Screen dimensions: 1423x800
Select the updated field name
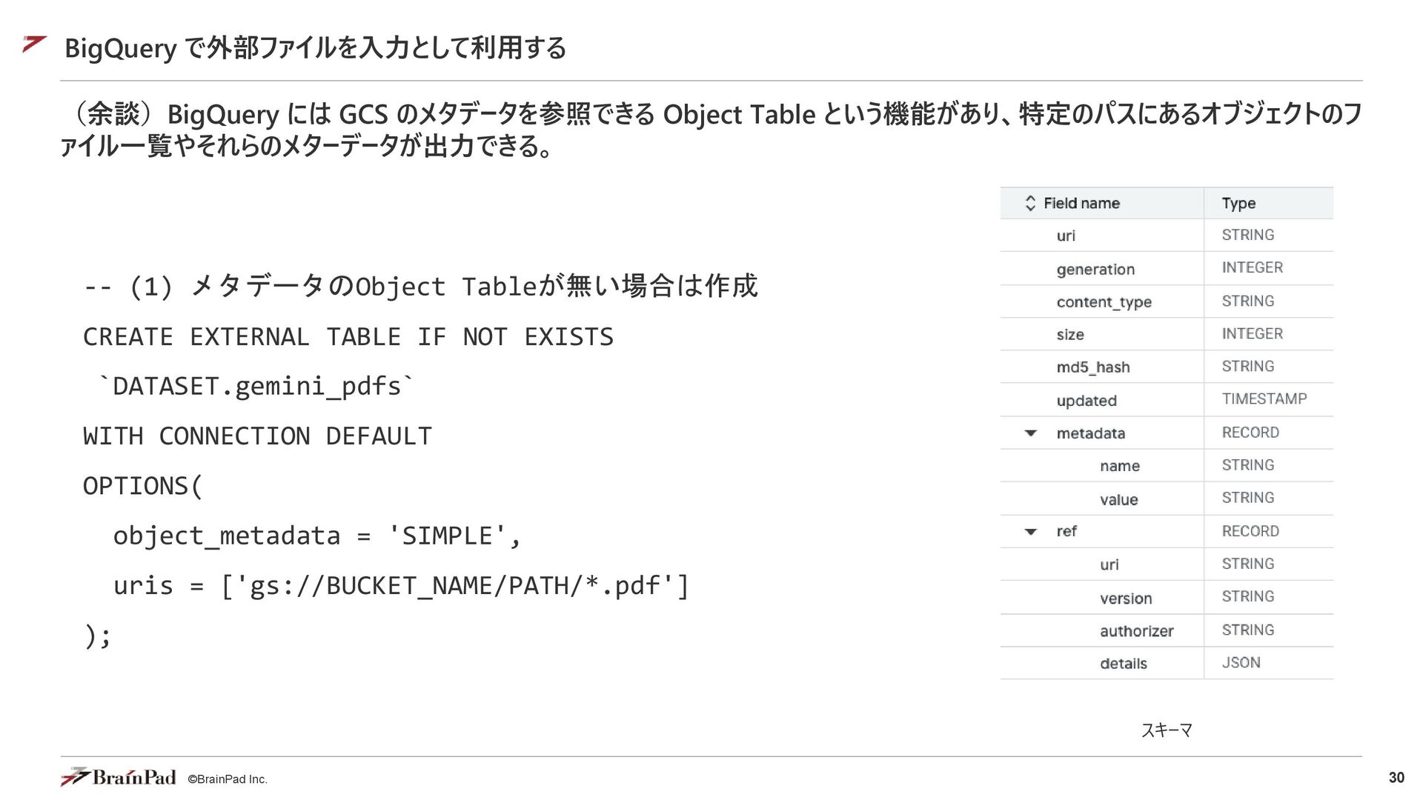(1087, 401)
